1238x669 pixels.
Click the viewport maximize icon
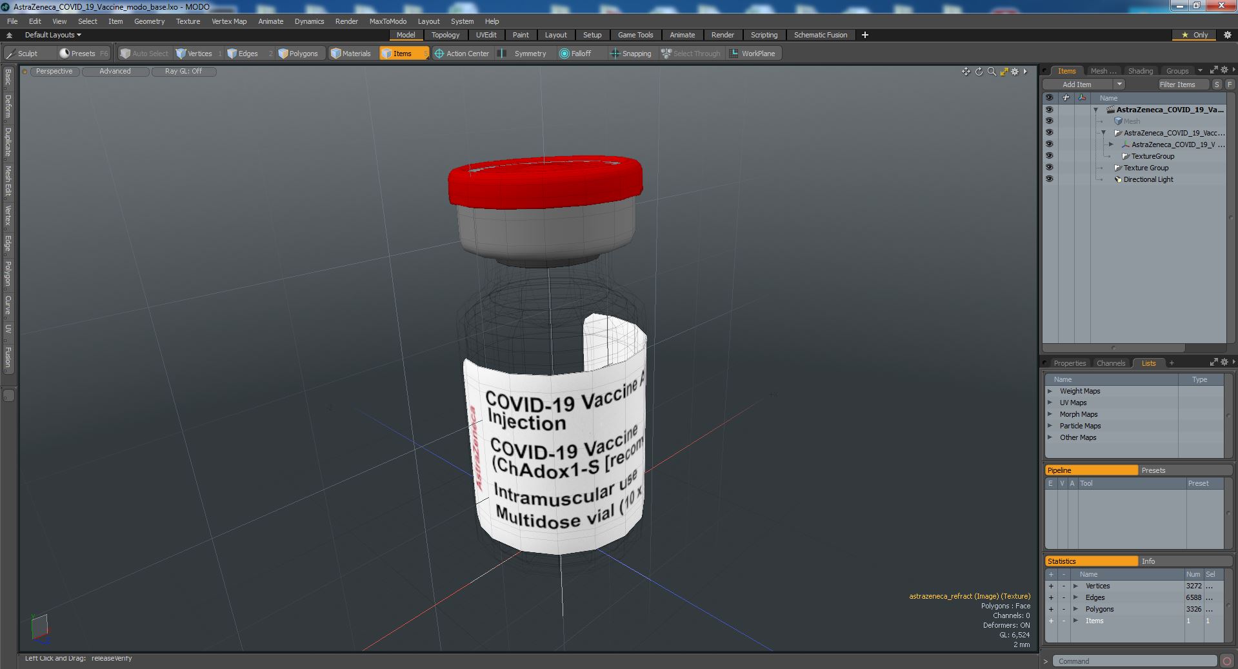click(1004, 72)
